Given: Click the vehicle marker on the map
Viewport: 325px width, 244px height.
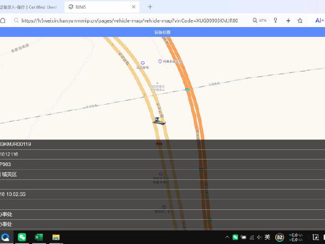Looking at the screenshot, I should click(x=159, y=121).
